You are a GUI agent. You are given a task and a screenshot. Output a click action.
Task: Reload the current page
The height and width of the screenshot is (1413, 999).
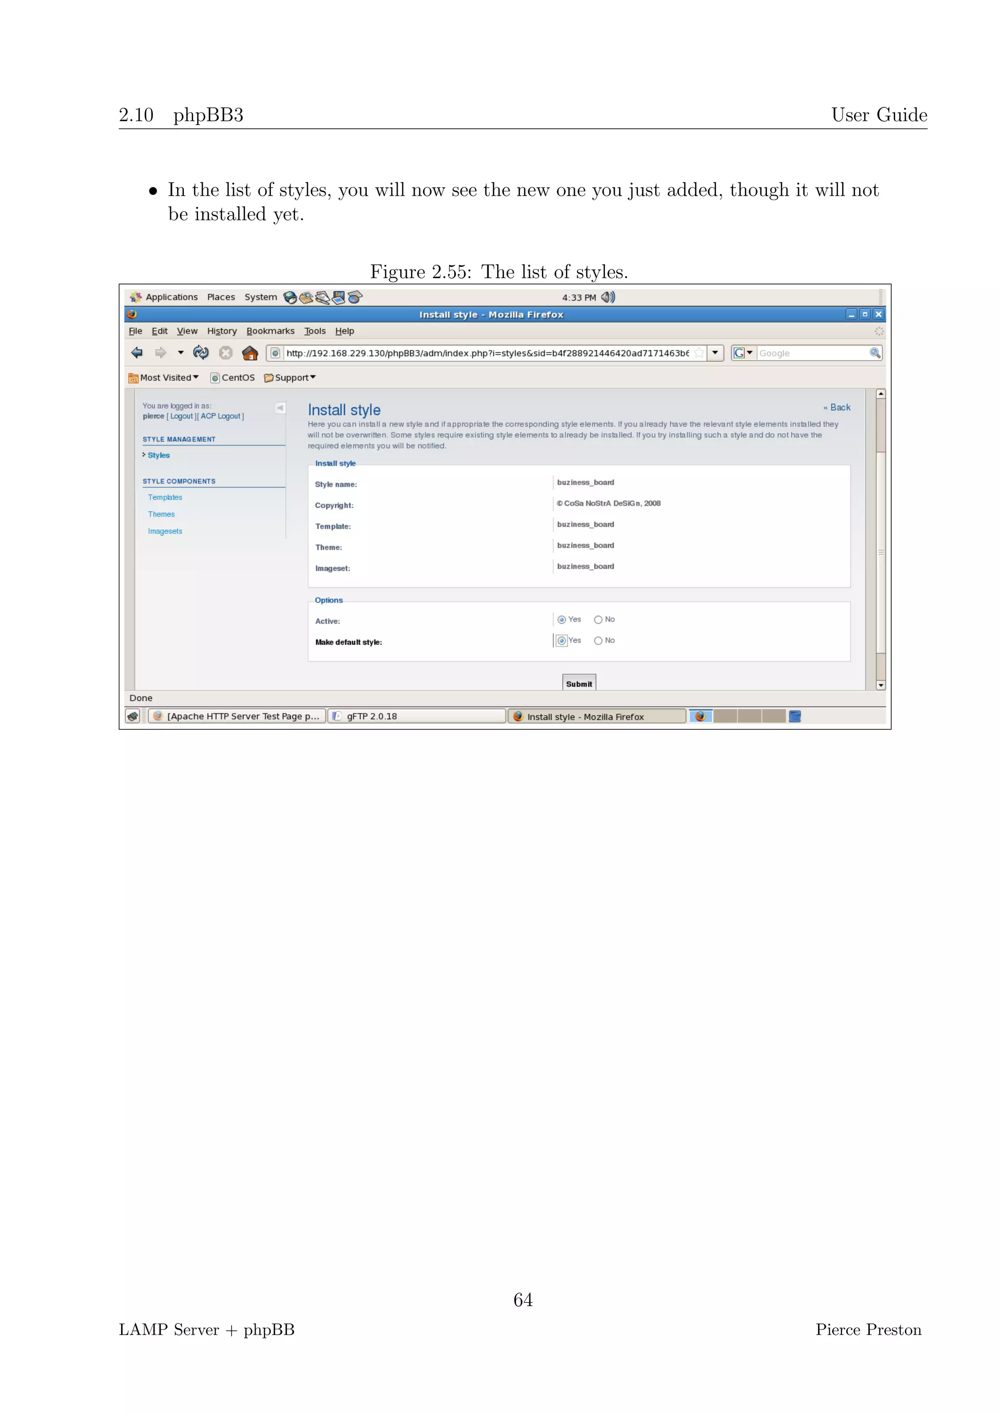[x=201, y=353]
